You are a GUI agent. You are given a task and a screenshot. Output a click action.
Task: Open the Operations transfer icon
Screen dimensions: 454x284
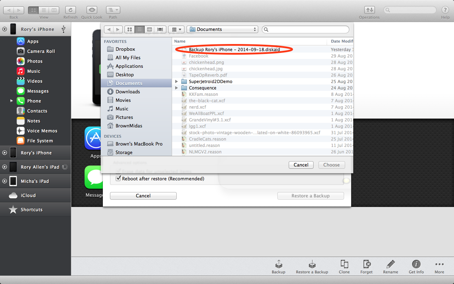369,10
